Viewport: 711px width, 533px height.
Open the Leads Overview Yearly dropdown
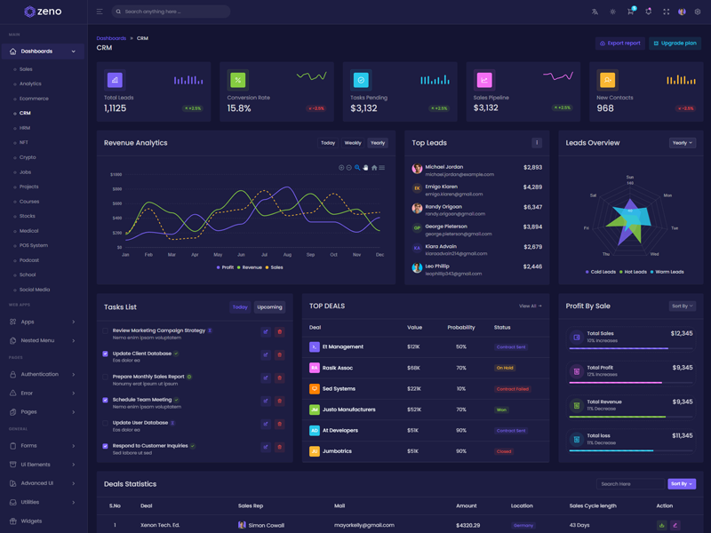coord(682,142)
